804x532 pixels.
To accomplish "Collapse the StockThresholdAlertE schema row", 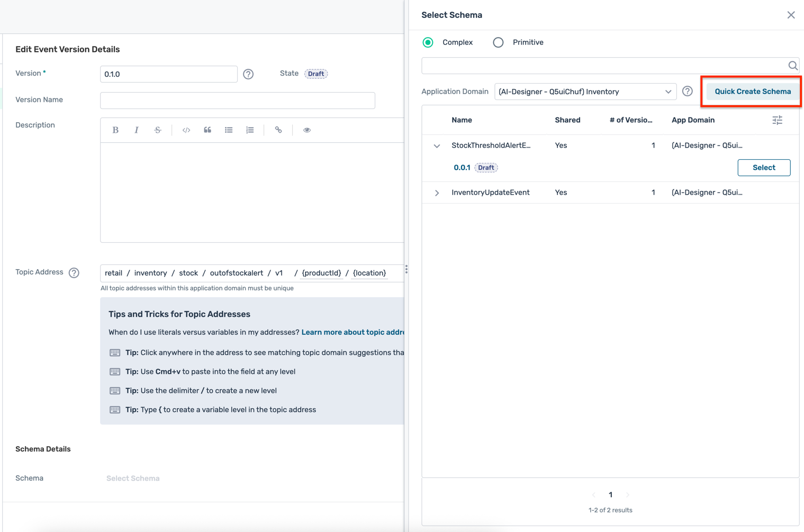I will (x=436, y=146).
